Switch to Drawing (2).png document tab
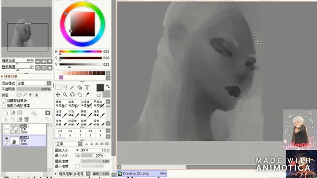This screenshot has height=178, width=317. click(x=142, y=174)
